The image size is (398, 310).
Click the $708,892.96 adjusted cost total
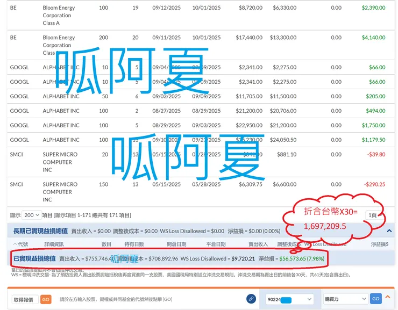pyautogui.click(x=163, y=258)
